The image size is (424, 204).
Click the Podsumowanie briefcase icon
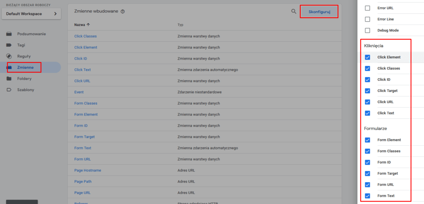click(x=9, y=34)
